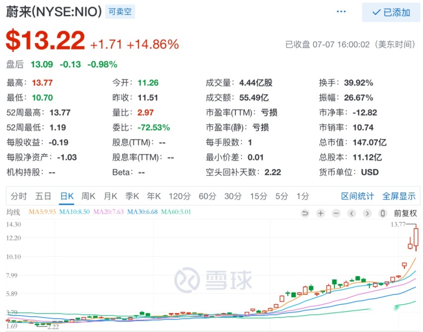
Task: Click the +14.86% change percentage
Action: click(x=153, y=44)
